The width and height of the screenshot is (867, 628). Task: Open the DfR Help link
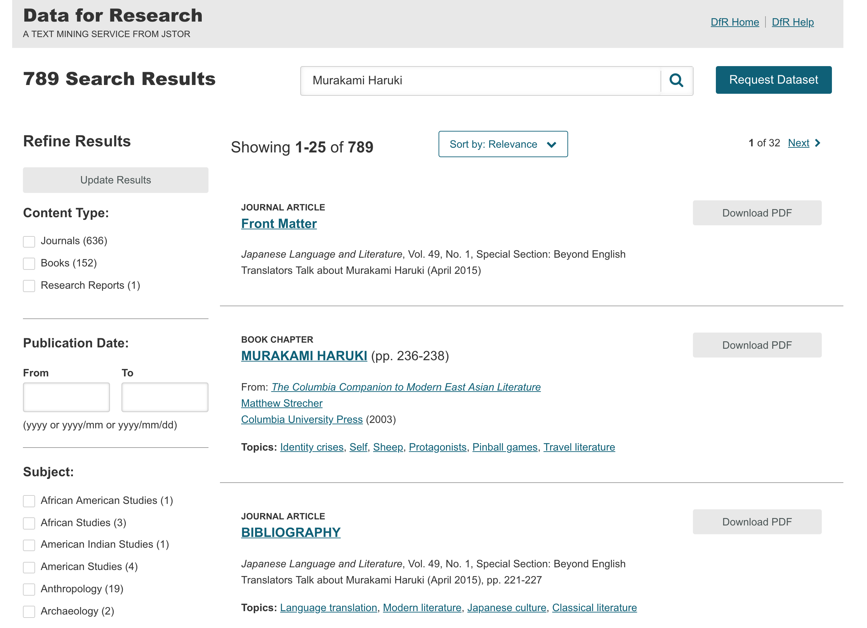pyautogui.click(x=793, y=22)
